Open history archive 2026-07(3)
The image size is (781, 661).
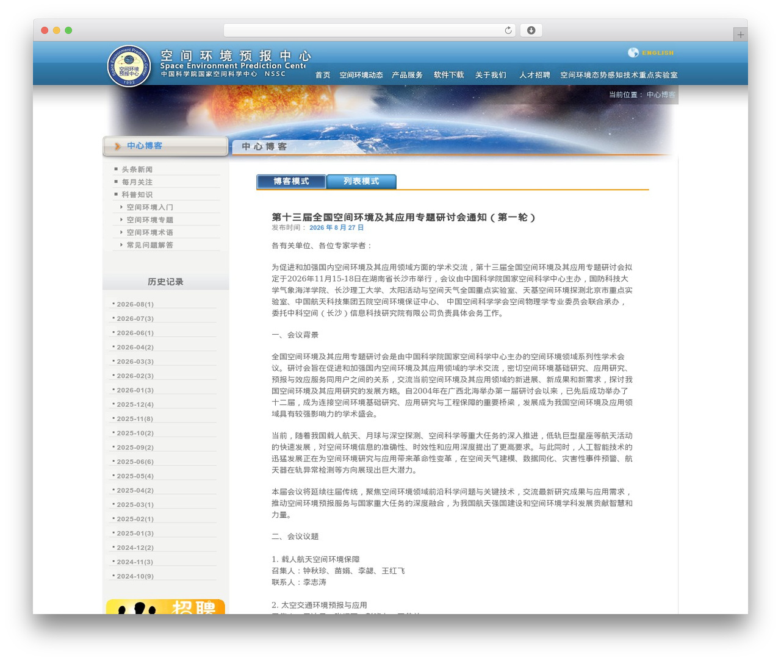click(x=135, y=318)
